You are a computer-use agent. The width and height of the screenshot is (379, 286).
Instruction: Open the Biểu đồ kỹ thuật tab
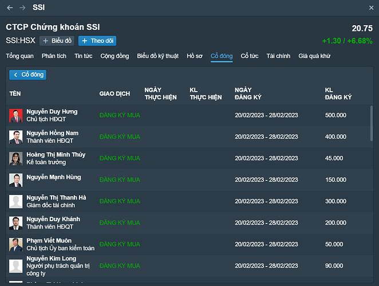[157, 56]
